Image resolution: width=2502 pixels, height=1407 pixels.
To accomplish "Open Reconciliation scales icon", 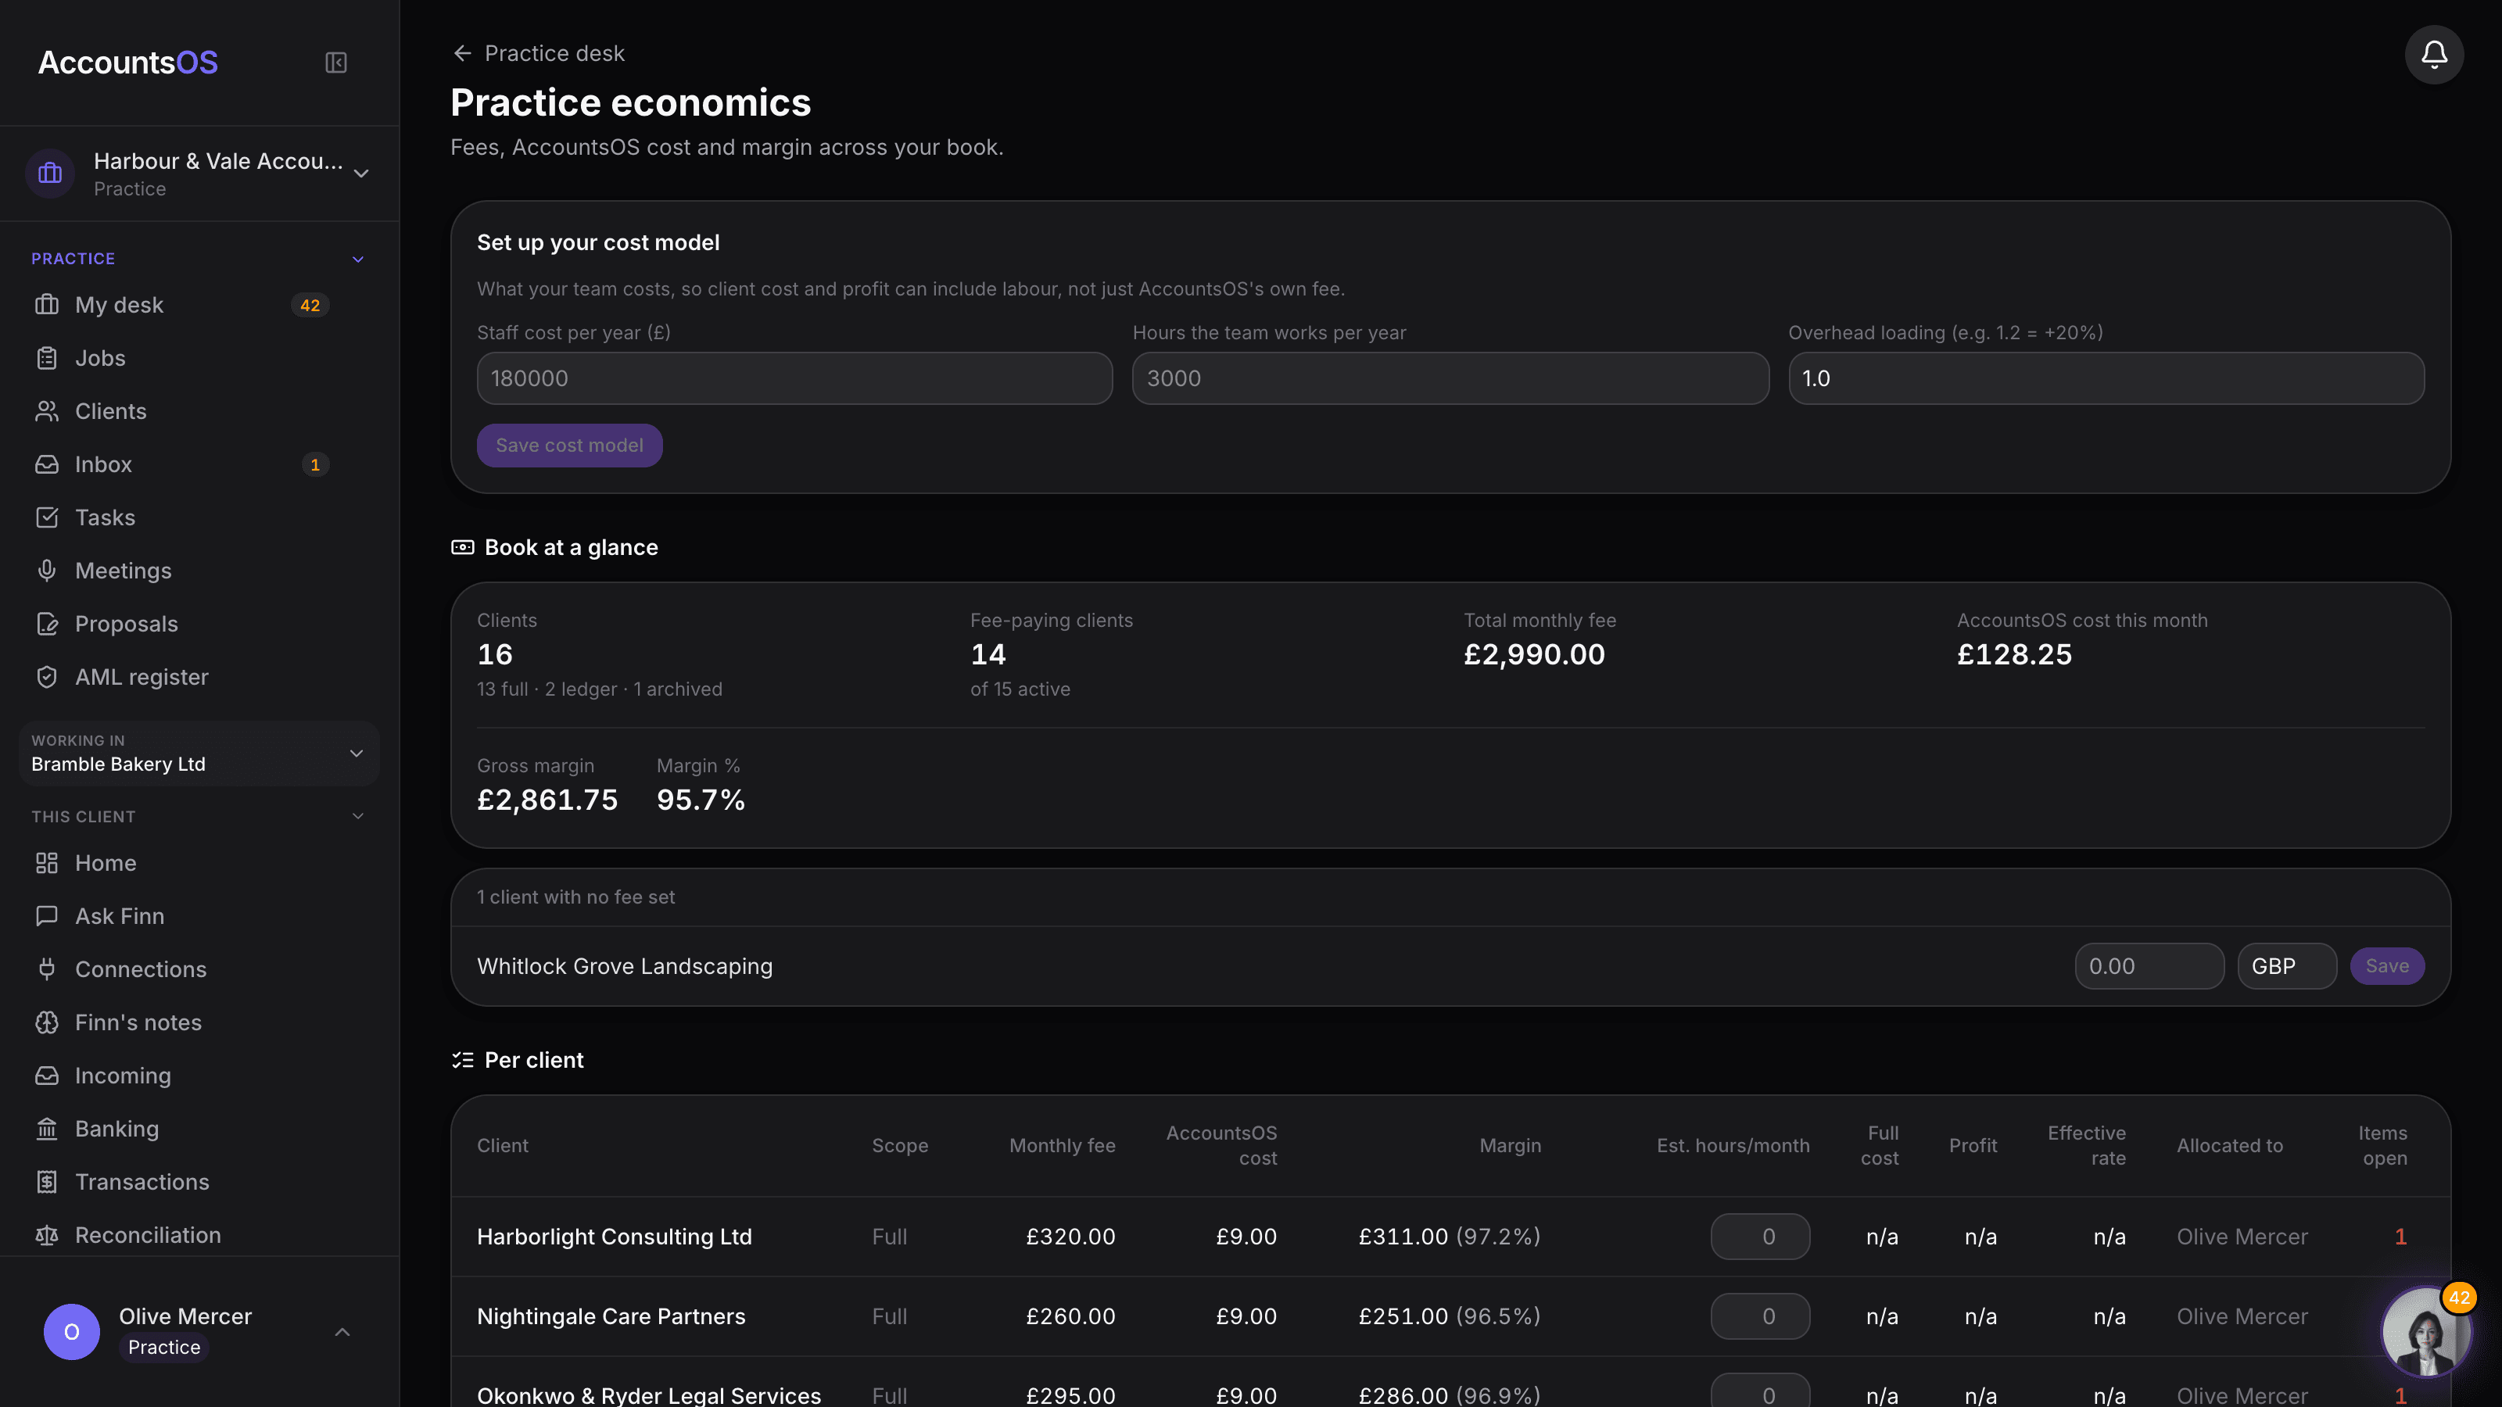I will point(47,1235).
